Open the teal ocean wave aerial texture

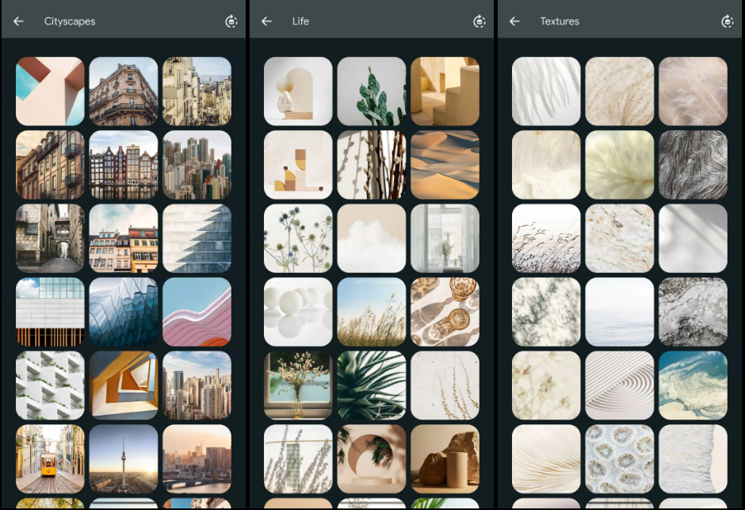693,385
